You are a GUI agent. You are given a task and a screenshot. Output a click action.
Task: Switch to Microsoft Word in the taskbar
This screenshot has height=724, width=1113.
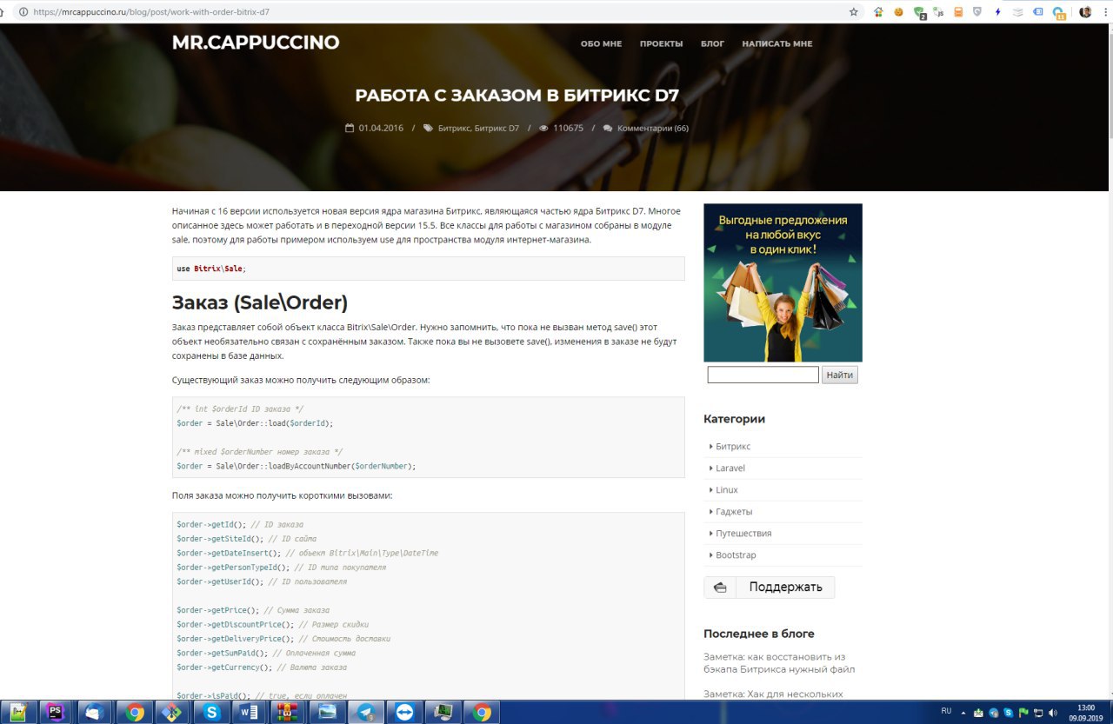coord(250,713)
